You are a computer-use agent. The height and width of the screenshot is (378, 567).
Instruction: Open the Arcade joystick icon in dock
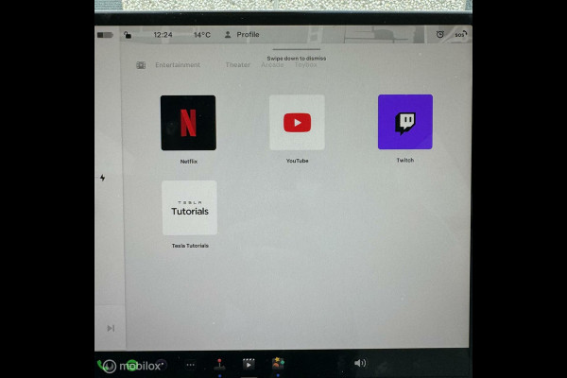pyautogui.click(x=219, y=364)
